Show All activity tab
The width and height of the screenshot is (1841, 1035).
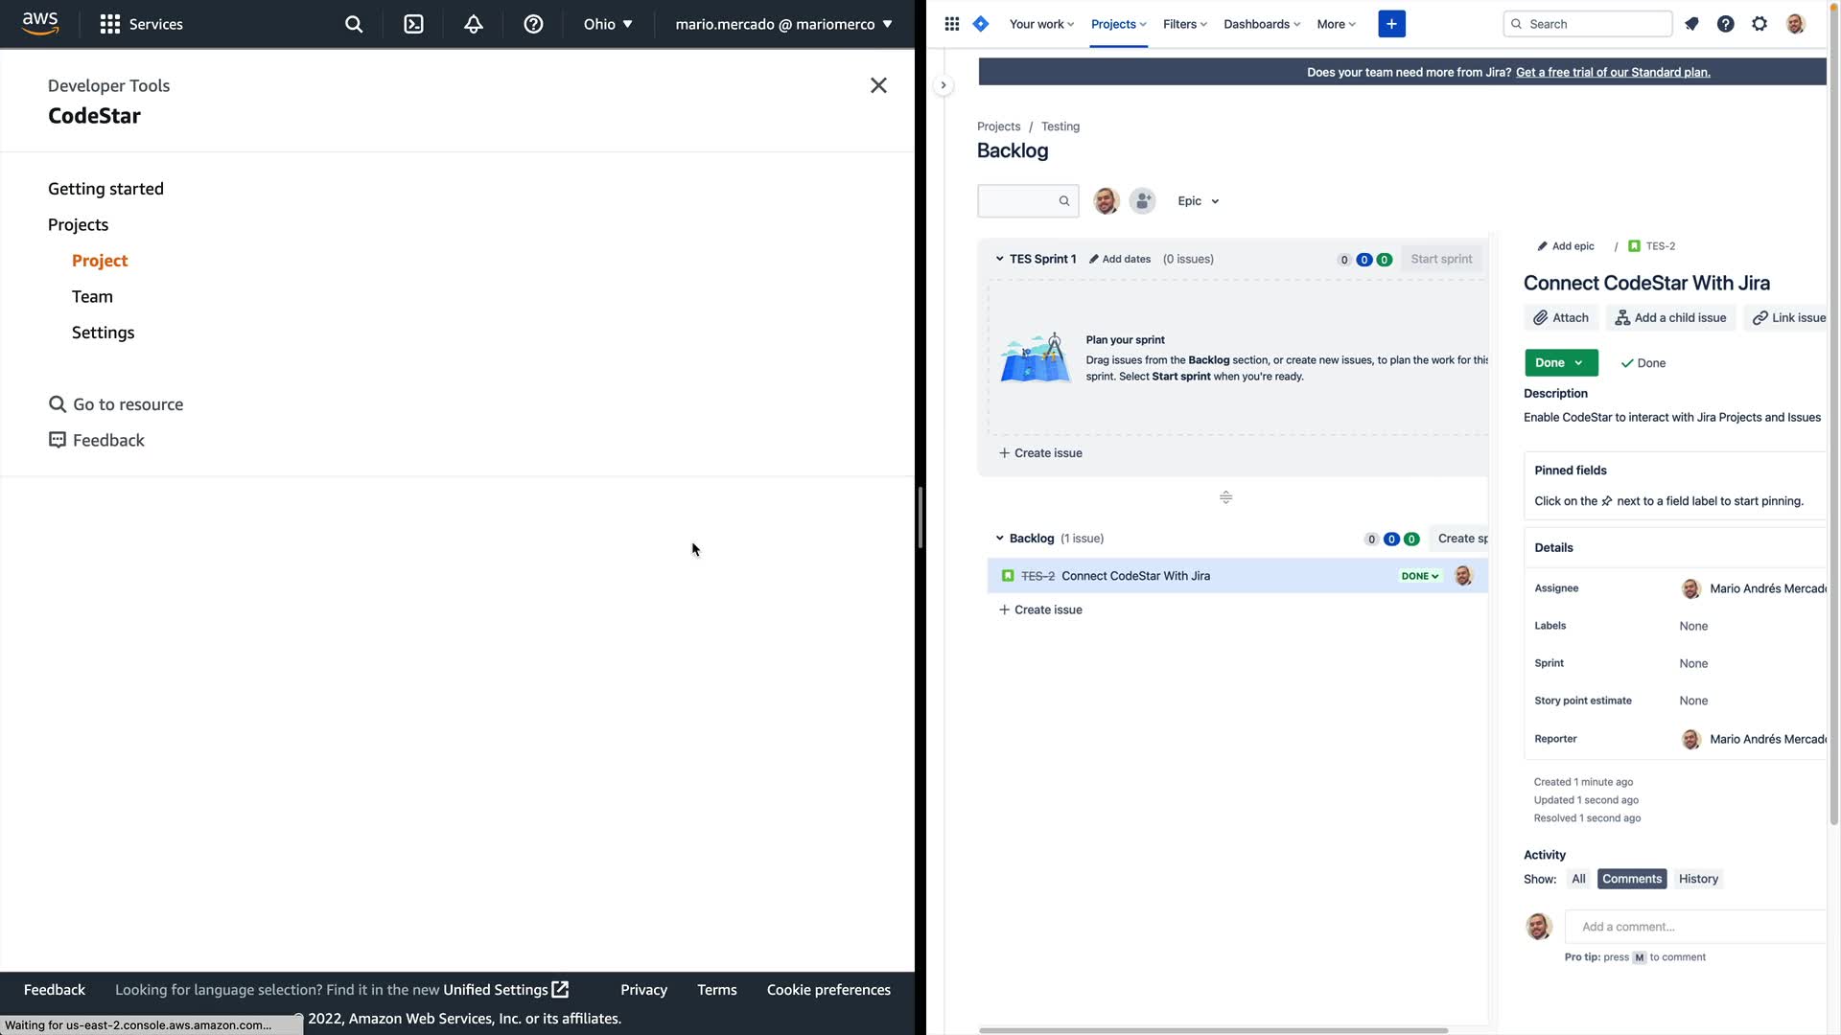click(1578, 879)
